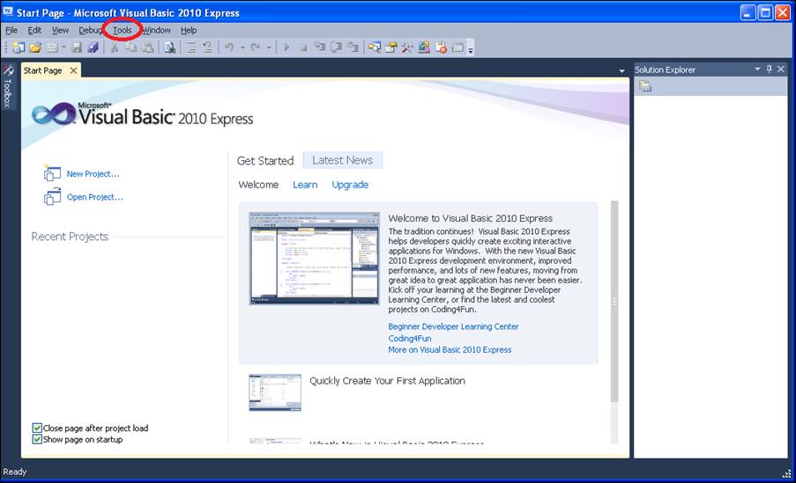Click the New Project link
This screenshot has width=796, height=483.
93,174
